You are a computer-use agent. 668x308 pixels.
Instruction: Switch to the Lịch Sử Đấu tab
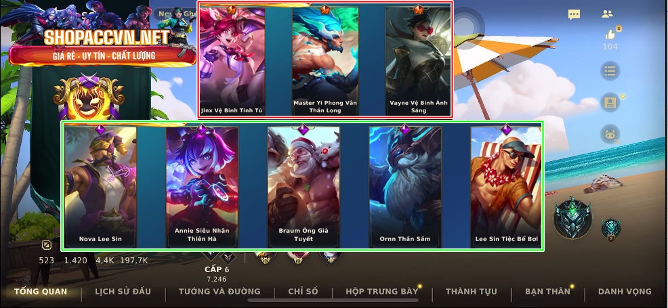[123, 291]
